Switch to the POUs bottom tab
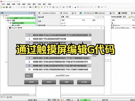 pyautogui.click(x=3, y=97)
